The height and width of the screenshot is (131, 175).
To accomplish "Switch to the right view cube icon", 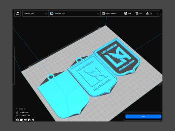I will tap(33, 120).
